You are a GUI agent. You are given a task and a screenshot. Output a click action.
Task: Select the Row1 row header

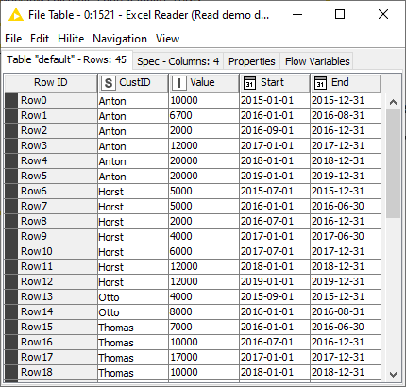tap(51, 116)
